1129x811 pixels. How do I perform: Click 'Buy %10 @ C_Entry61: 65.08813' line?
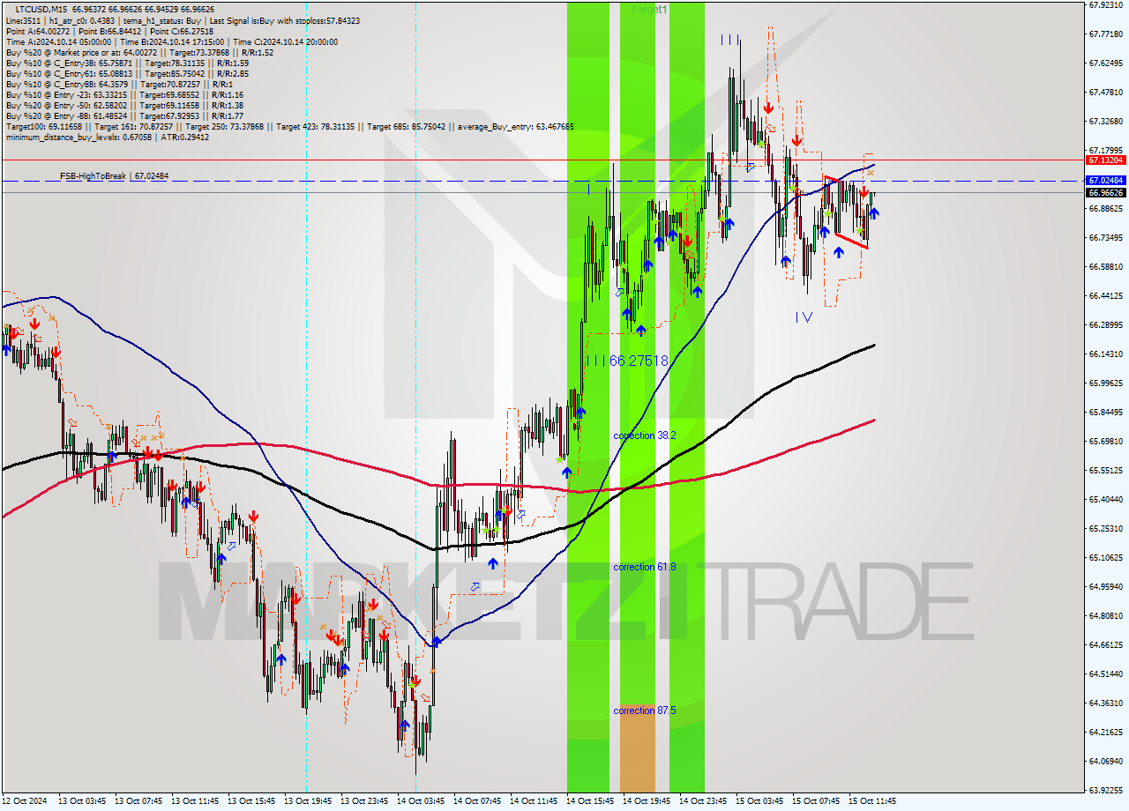tap(127, 73)
